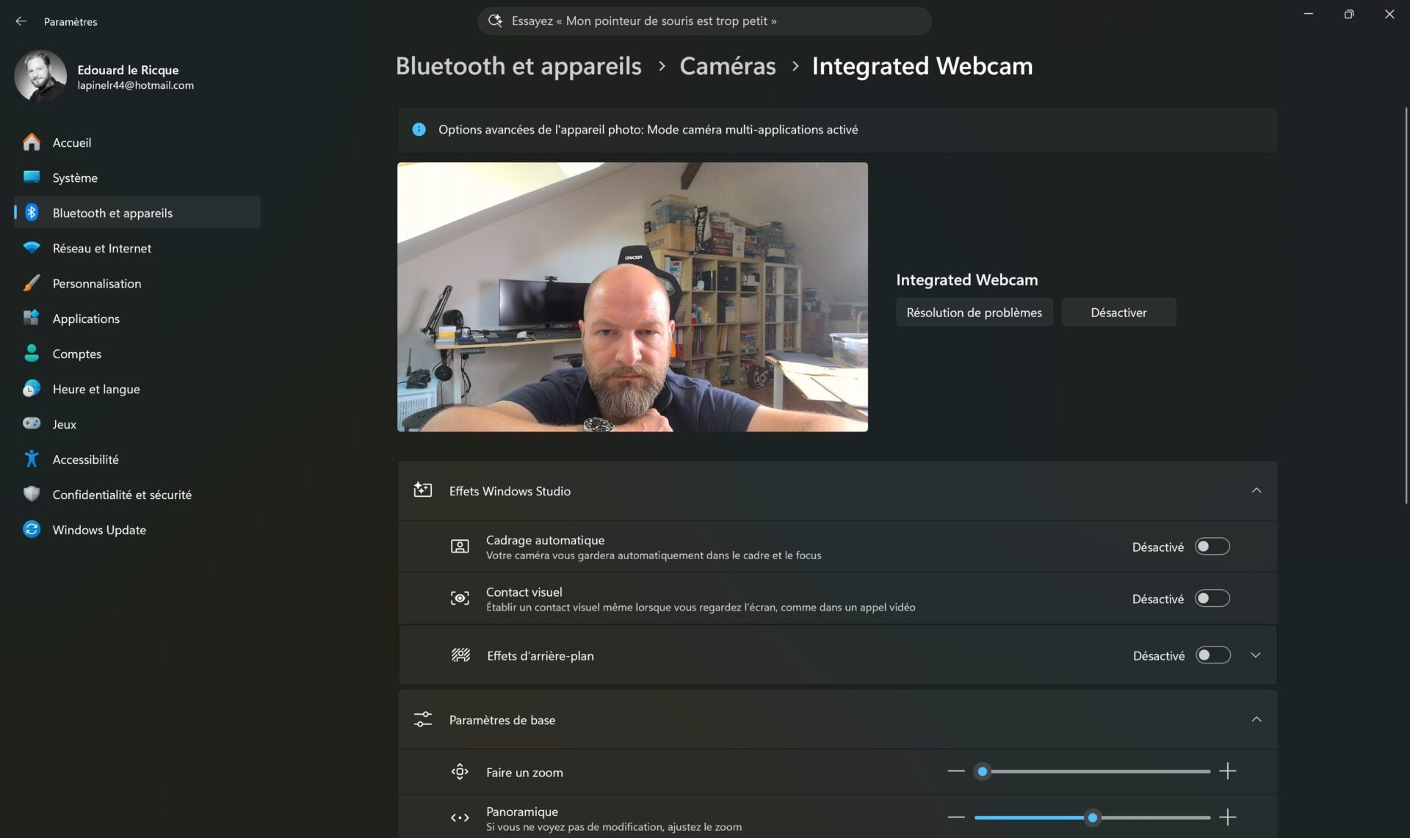Click the Système monitor icon
The image size is (1410, 838).
(31, 178)
